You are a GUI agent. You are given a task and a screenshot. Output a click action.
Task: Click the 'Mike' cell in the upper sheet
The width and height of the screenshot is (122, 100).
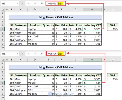tap(21, 29)
